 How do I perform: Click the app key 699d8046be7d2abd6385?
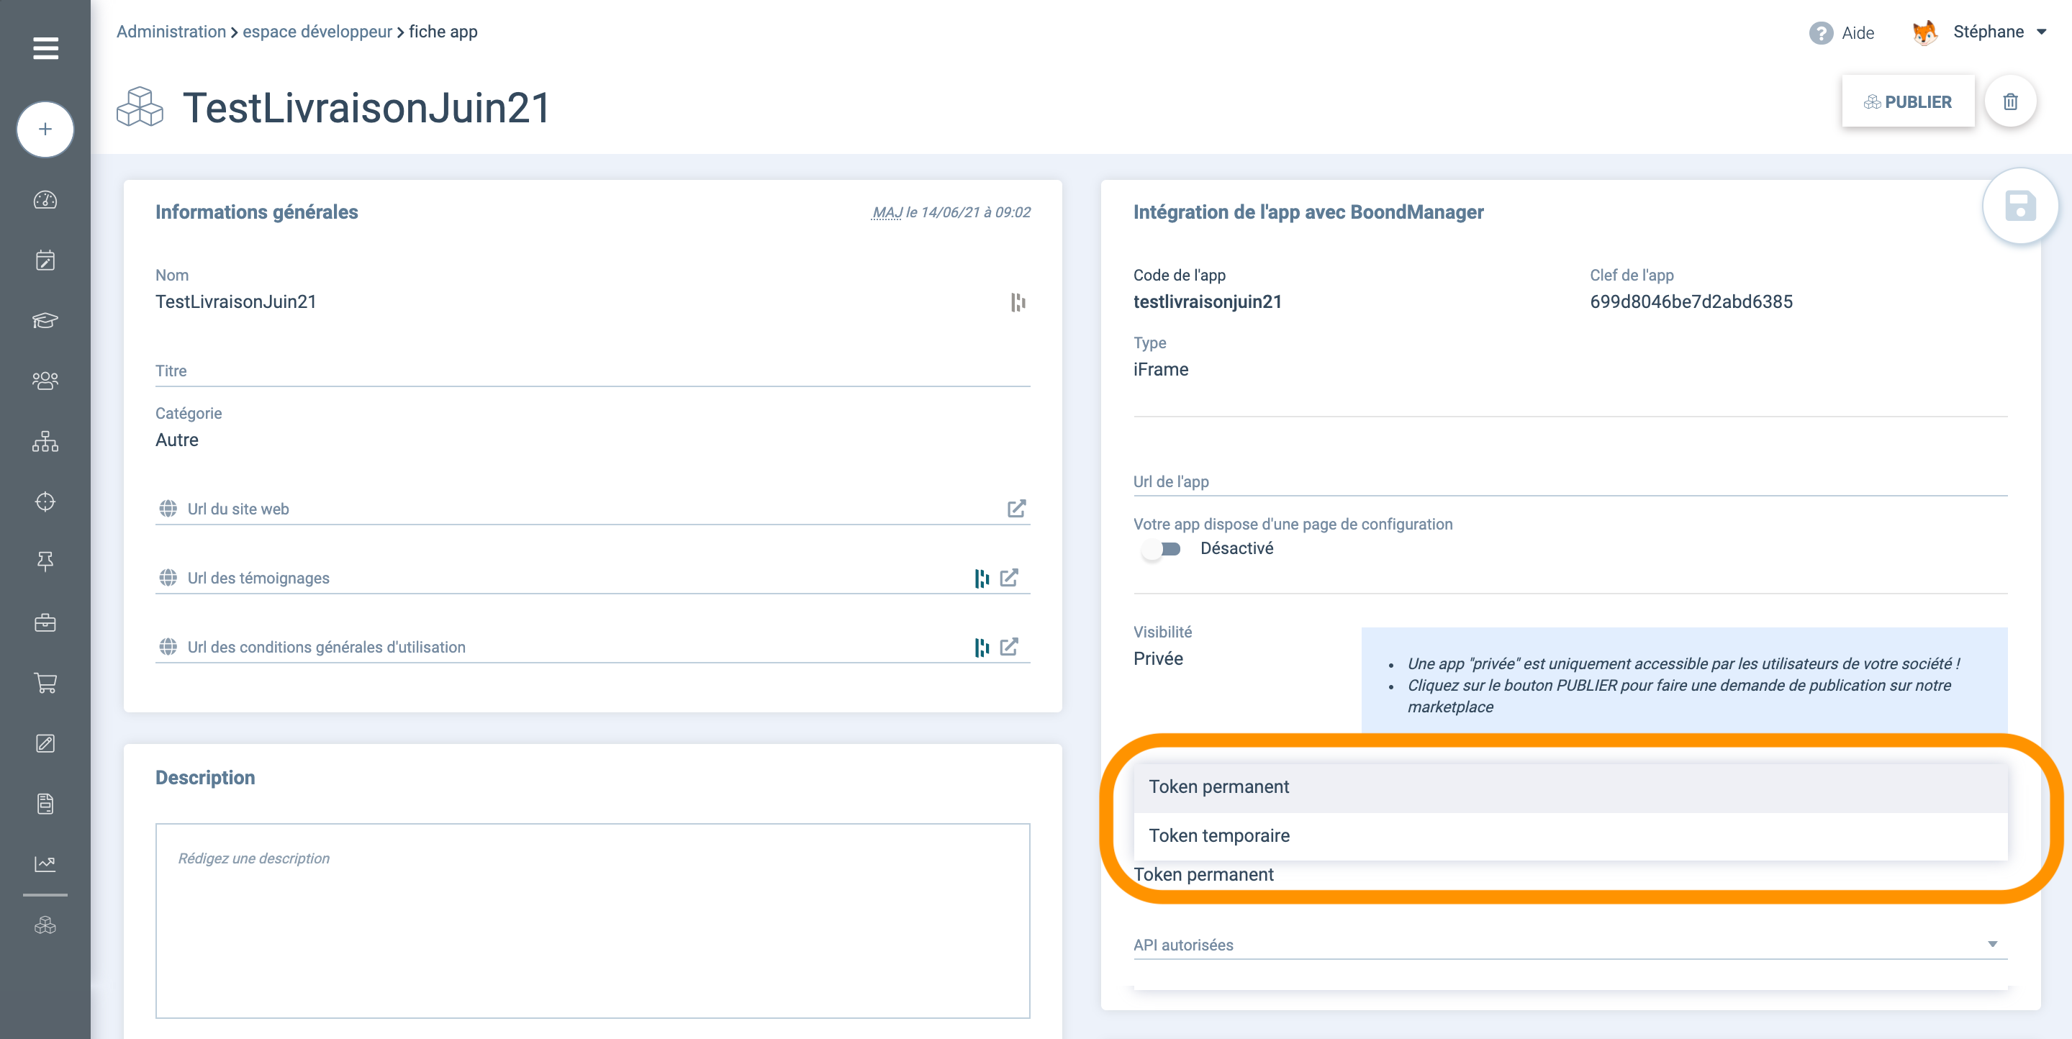[1691, 301]
